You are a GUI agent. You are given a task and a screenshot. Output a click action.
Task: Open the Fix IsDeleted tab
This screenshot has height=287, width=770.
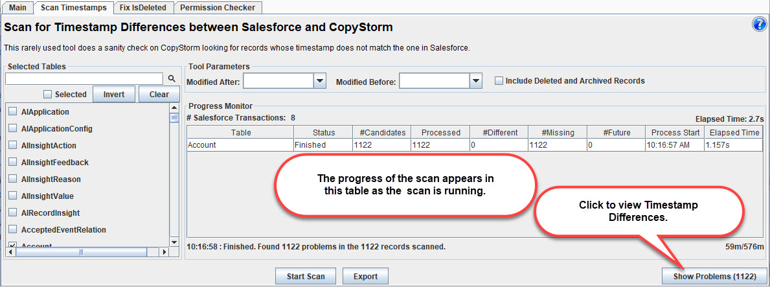tap(143, 7)
